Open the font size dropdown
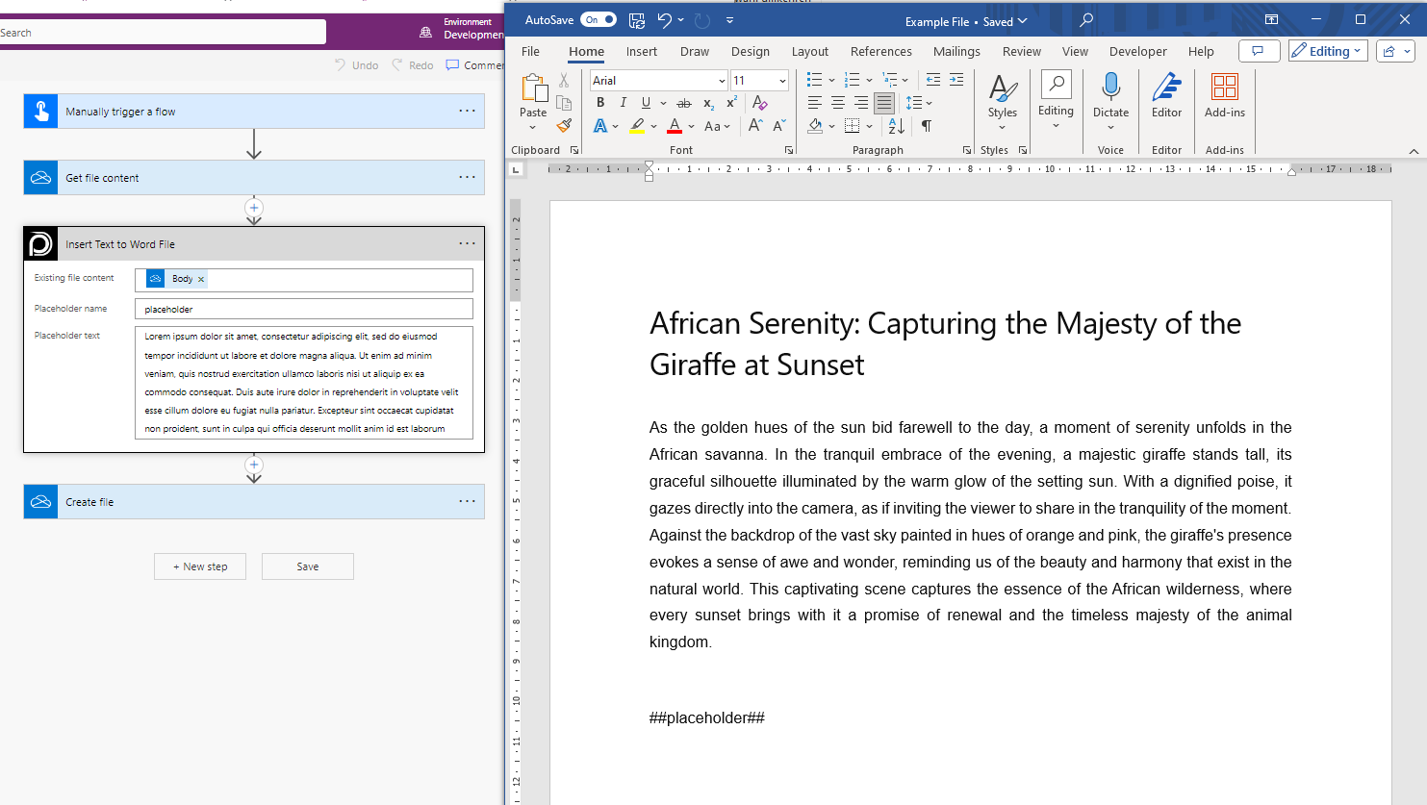Viewport: 1427px width, 805px height. point(782,81)
